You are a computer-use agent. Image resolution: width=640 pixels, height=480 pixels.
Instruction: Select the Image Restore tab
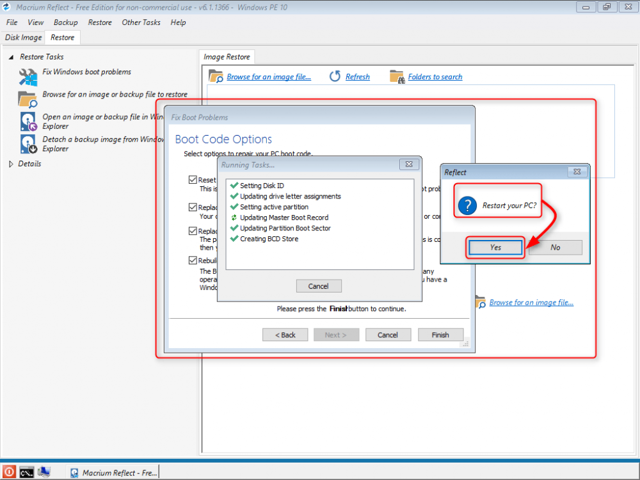[x=227, y=57]
